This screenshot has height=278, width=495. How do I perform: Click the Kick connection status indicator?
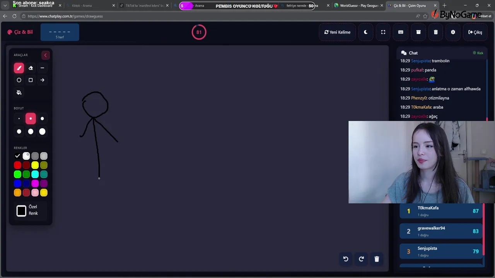click(478, 53)
